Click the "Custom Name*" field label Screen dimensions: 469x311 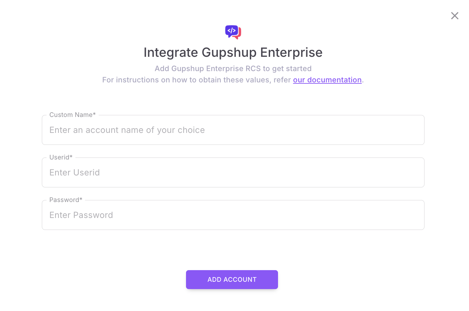[x=72, y=115]
